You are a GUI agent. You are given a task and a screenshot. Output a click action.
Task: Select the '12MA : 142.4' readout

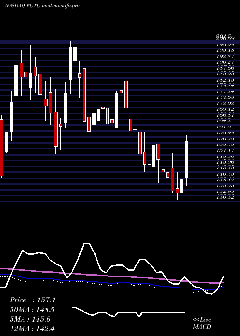pos(32,328)
